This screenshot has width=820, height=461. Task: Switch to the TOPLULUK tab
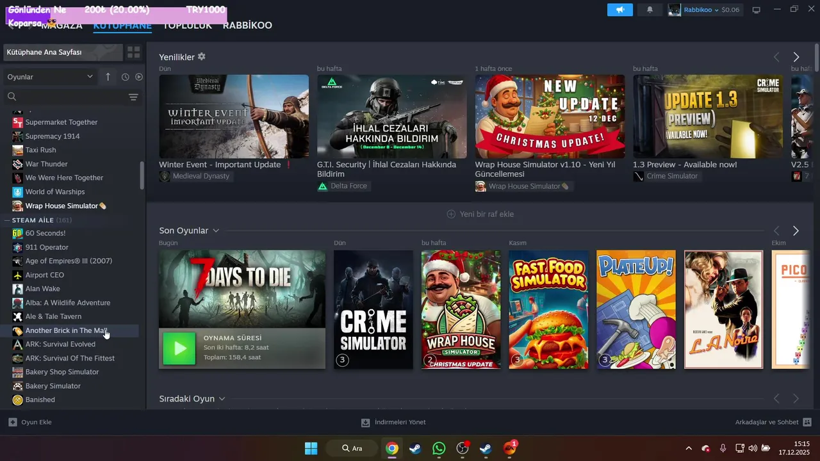pyautogui.click(x=187, y=26)
